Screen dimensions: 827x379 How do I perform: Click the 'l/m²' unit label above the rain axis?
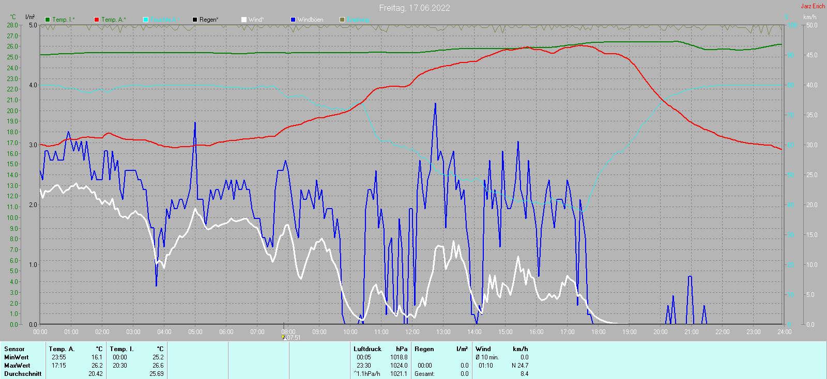click(x=30, y=17)
